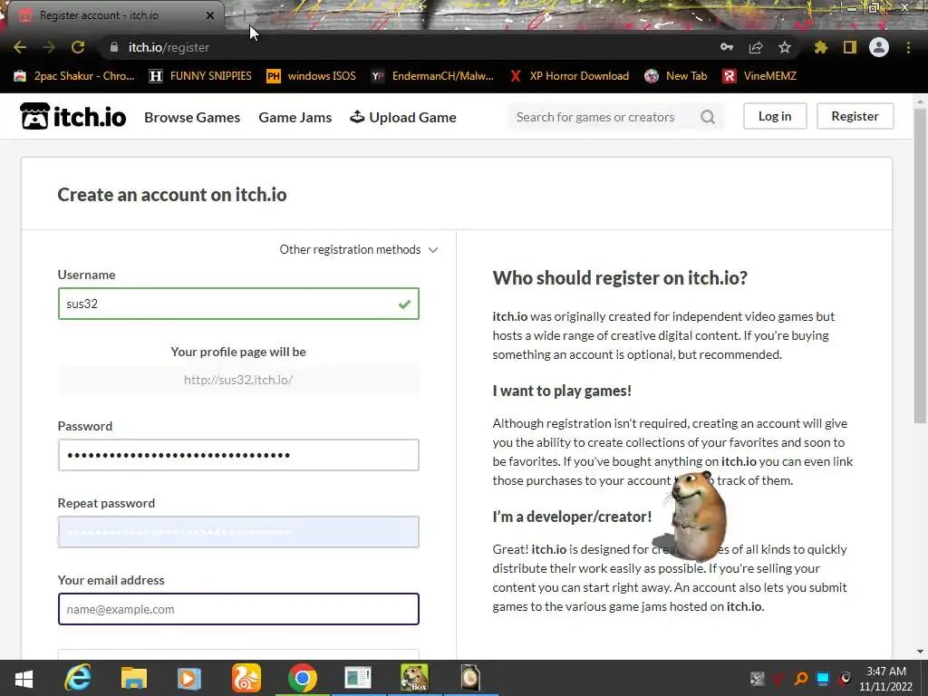Open a new tab with the plus button
Screen dimensions: 928x696
coord(243,15)
